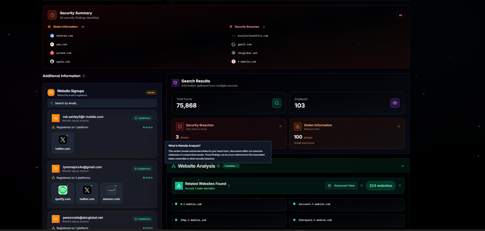Screen dimensions: 485x231
Task: Click the perezoralia@sbcglobal.net email text
Action: click(83, 218)
